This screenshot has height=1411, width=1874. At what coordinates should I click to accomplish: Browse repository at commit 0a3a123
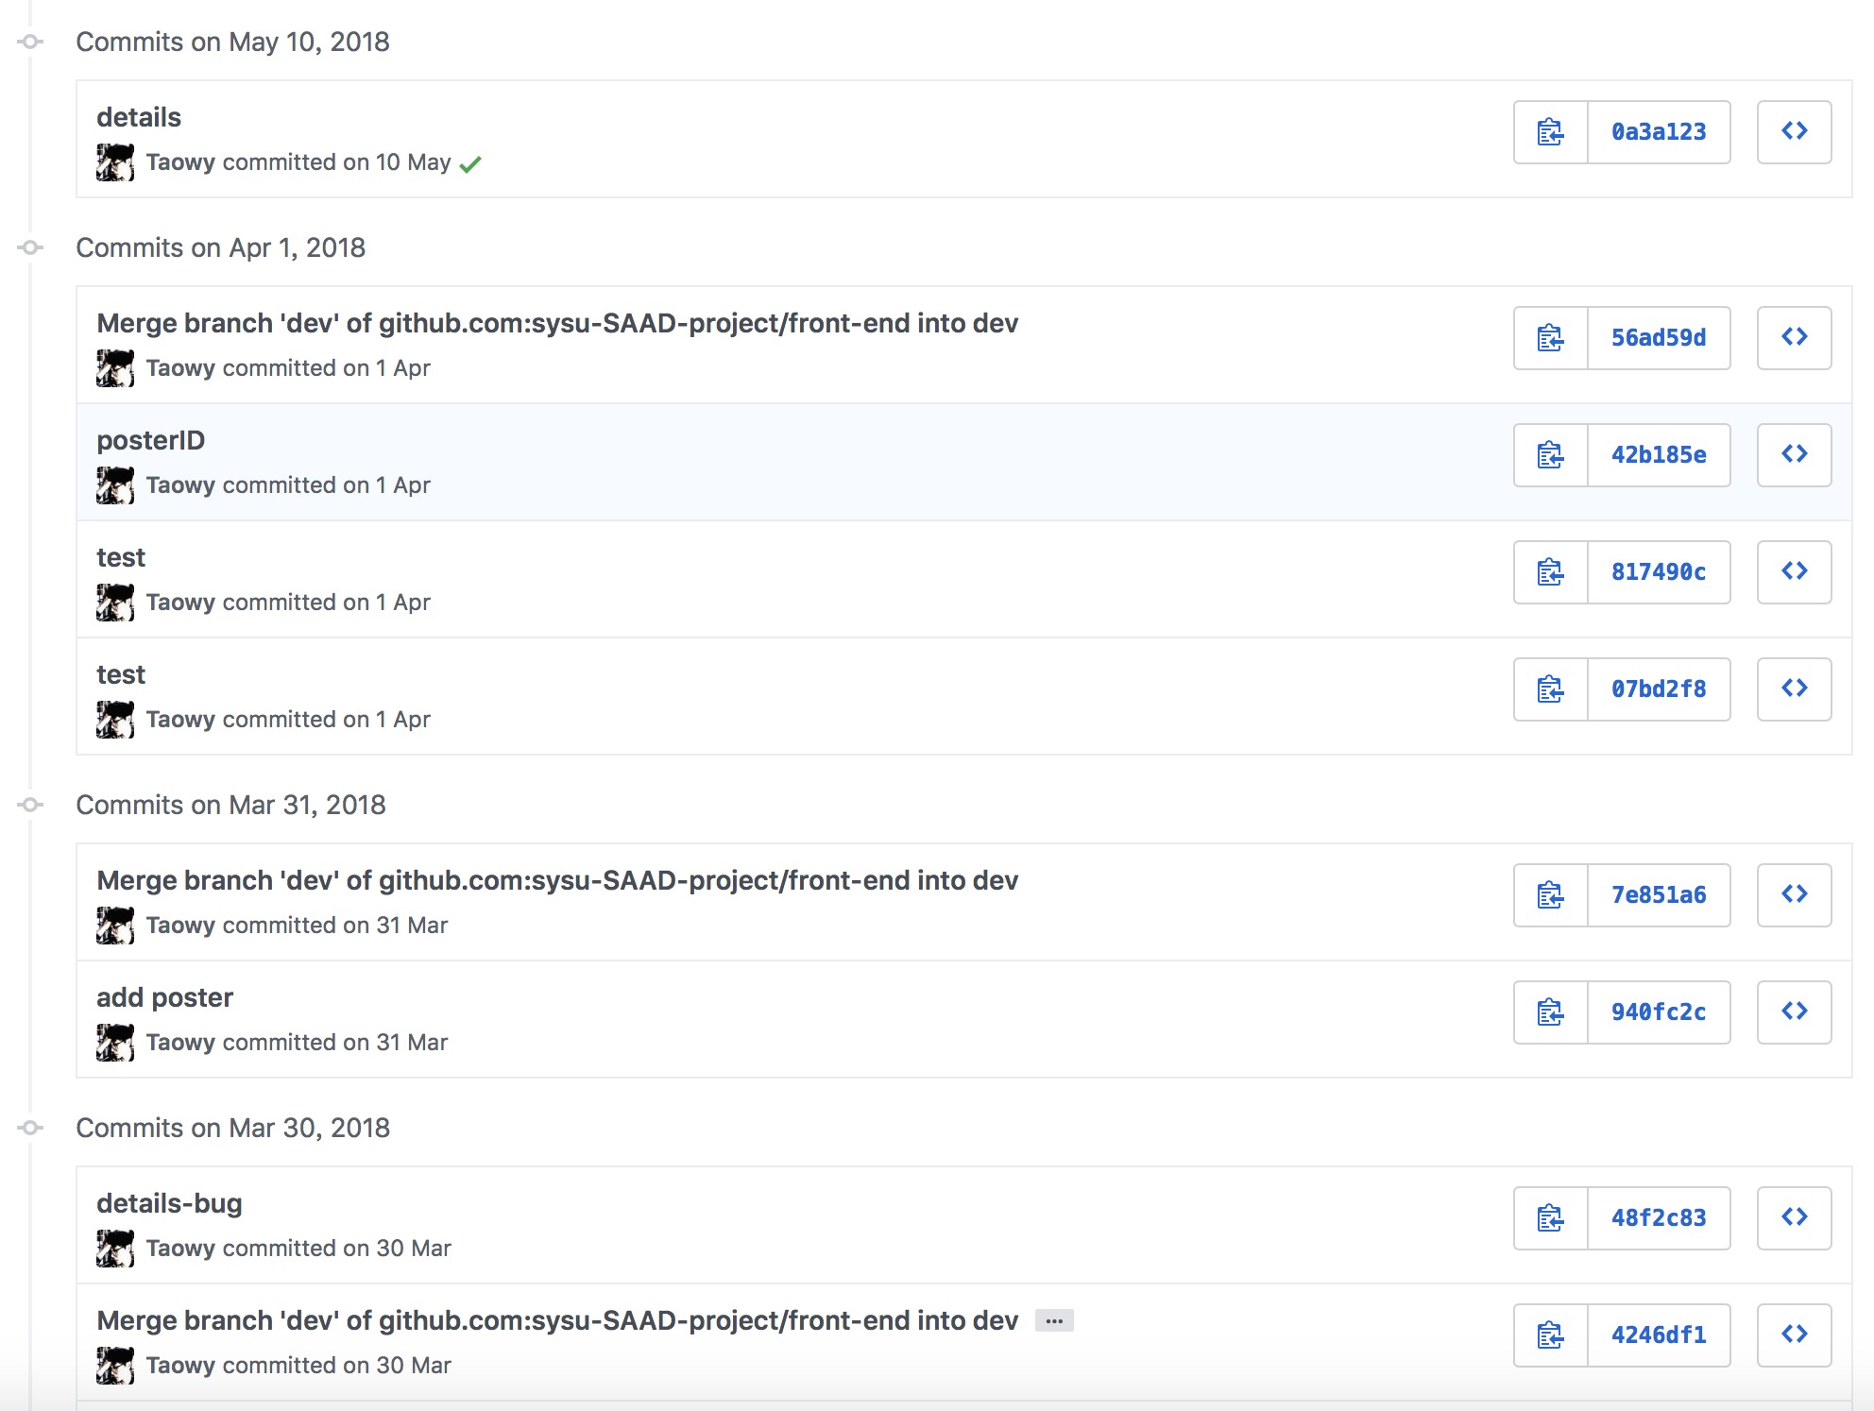pyautogui.click(x=1795, y=132)
